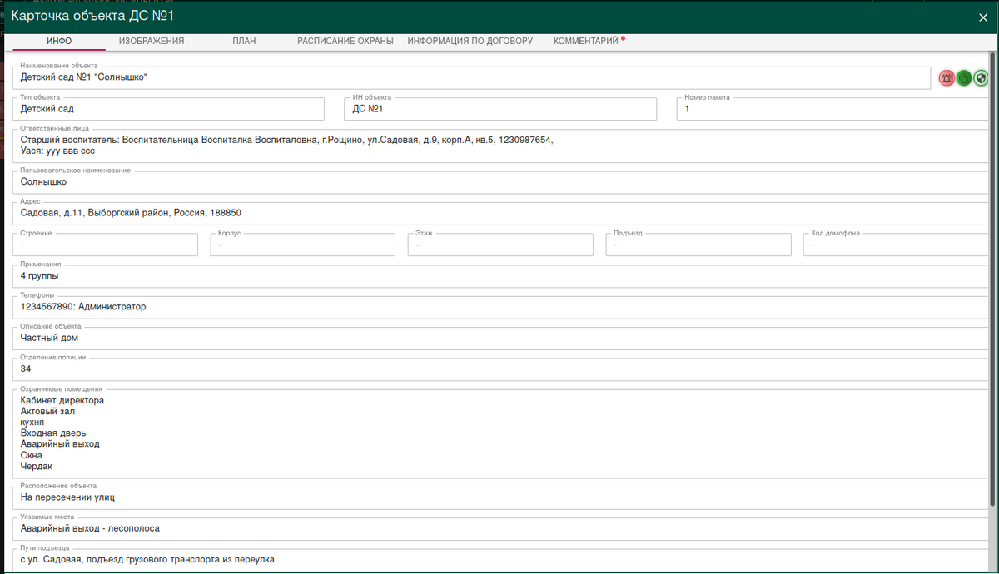Open the ПЛАН tab
Viewport: 999px width, 574px height.
244,41
